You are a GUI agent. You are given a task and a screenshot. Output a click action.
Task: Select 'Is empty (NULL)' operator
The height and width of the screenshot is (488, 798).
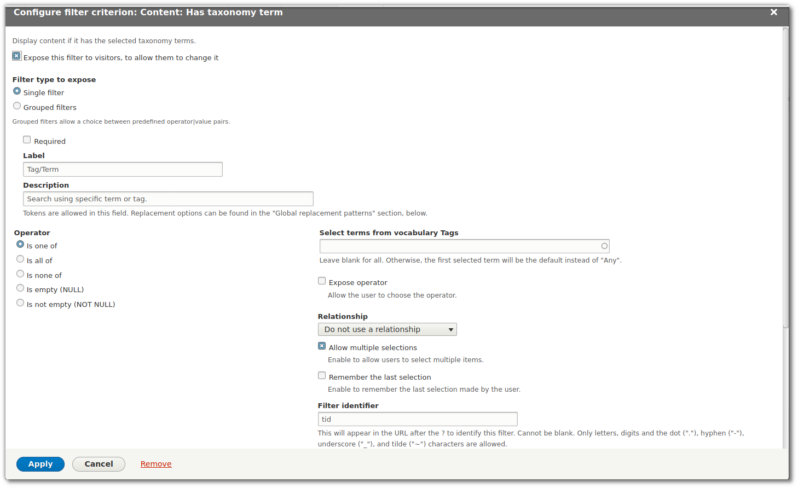coord(20,287)
